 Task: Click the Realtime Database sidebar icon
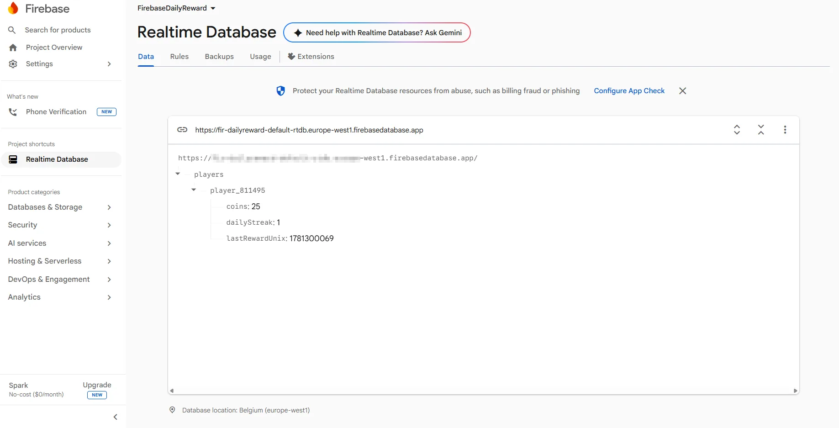(13, 159)
